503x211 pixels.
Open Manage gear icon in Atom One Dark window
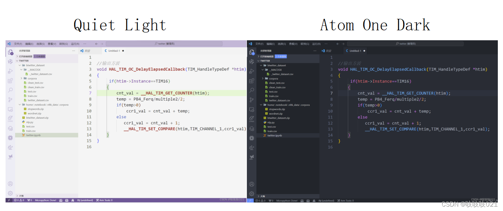tap(252, 194)
